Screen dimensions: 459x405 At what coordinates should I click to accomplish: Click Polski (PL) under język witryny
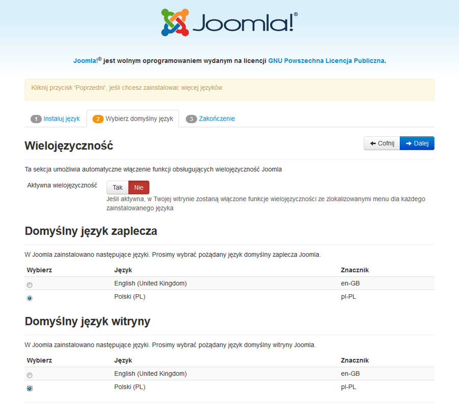tap(130, 387)
